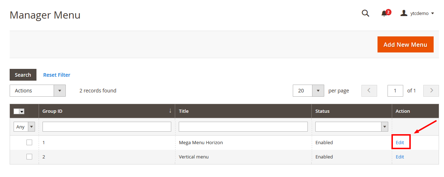The height and width of the screenshot is (177, 444).
Task: Focus the Title filter input field
Action: (x=243, y=127)
